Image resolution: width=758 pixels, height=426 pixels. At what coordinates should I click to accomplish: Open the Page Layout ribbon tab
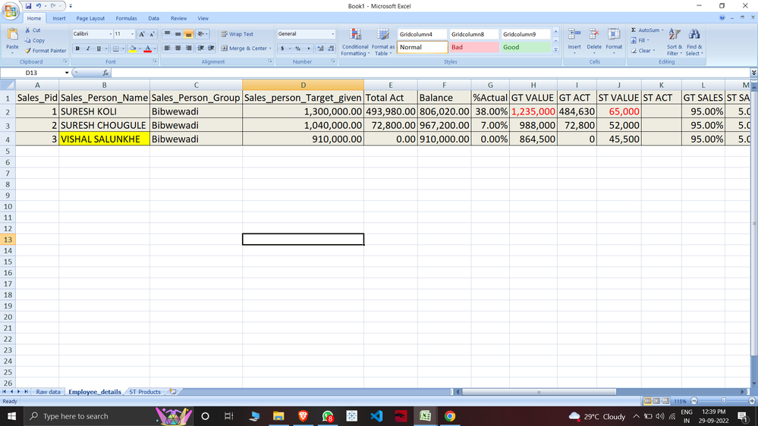(90, 18)
